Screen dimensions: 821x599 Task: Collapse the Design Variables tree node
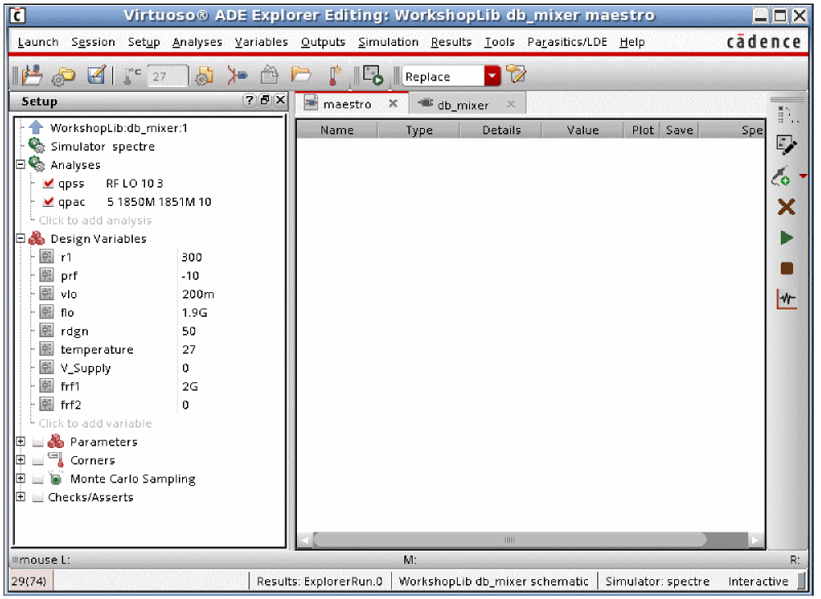coord(21,239)
